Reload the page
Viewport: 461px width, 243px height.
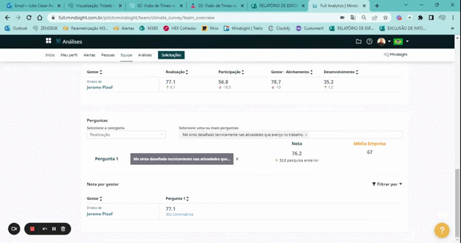coord(29,17)
